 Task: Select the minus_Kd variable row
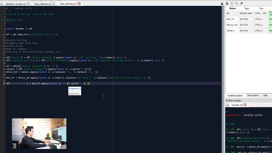pos(249,25)
